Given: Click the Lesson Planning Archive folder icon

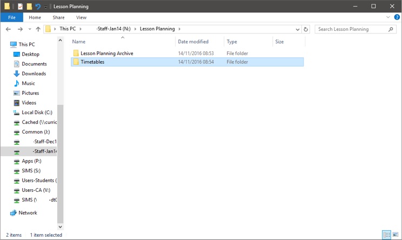Looking at the screenshot, I should [76, 53].
